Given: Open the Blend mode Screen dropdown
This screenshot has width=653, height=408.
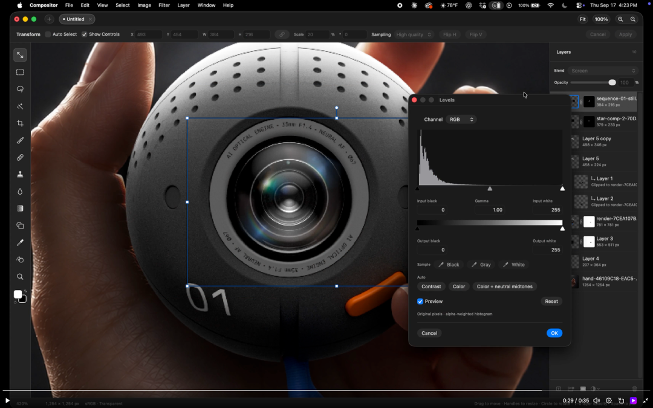Looking at the screenshot, I should 603,71.
